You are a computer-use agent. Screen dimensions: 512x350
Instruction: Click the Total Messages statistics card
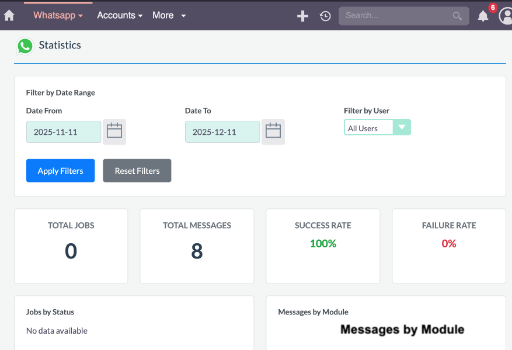[197, 246]
